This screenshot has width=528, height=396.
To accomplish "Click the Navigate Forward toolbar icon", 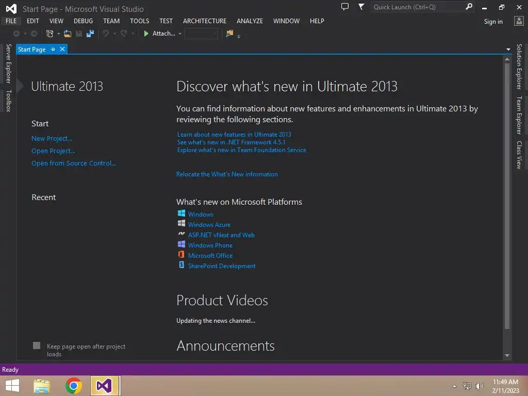I will pos(34,34).
